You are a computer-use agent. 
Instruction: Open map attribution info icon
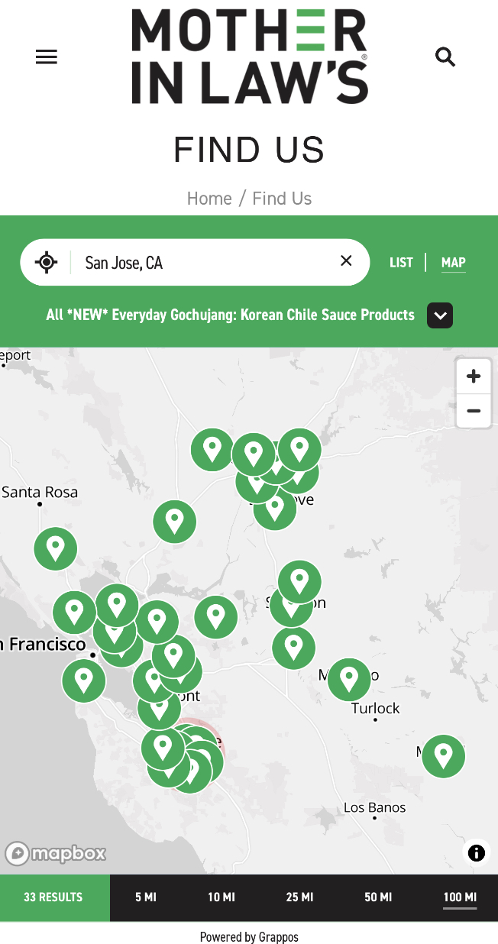[x=477, y=853]
